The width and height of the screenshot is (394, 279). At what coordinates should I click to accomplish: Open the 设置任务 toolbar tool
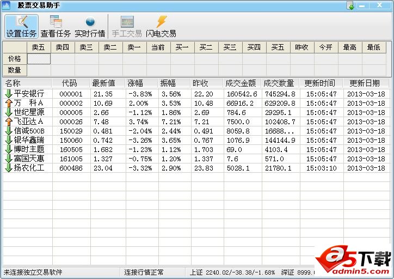(21, 26)
